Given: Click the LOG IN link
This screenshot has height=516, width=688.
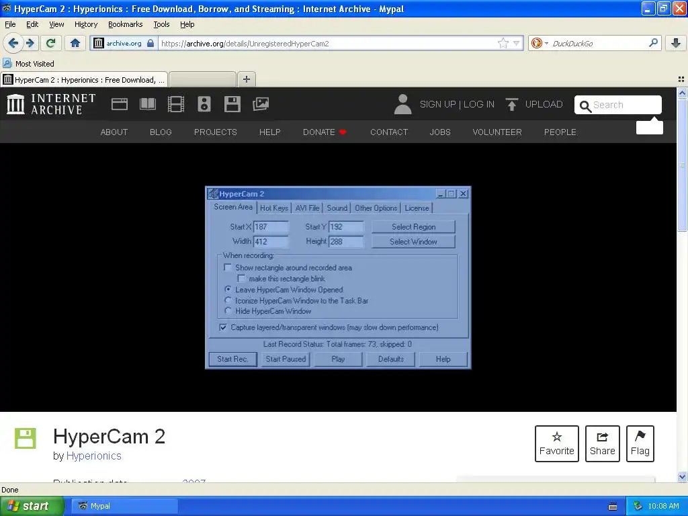Looking at the screenshot, I should (x=478, y=104).
